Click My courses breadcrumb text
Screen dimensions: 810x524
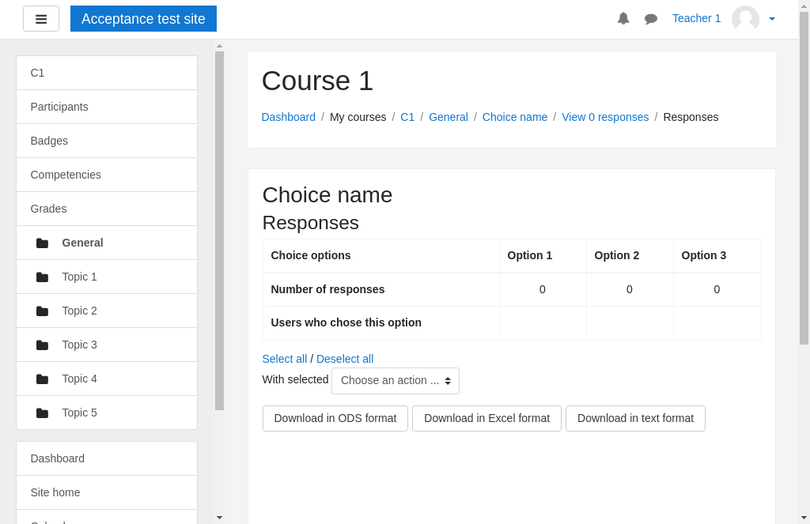(x=358, y=117)
